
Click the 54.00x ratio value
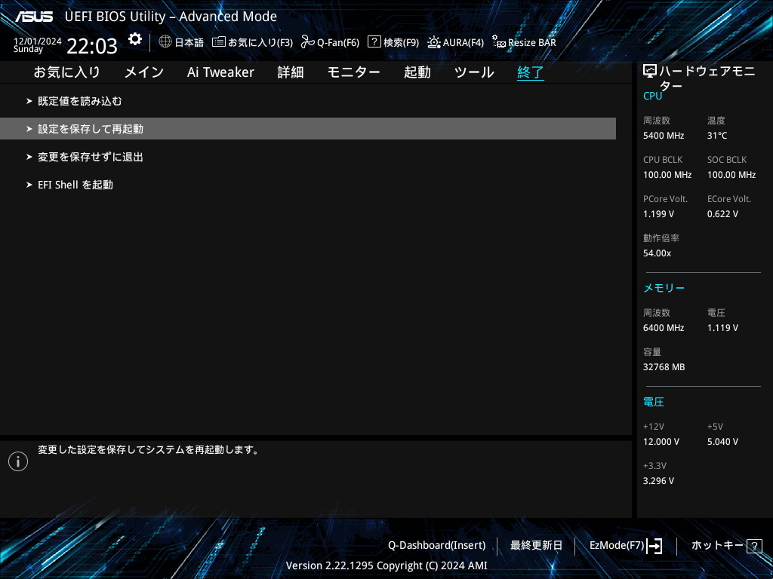click(x=658, y=253)
